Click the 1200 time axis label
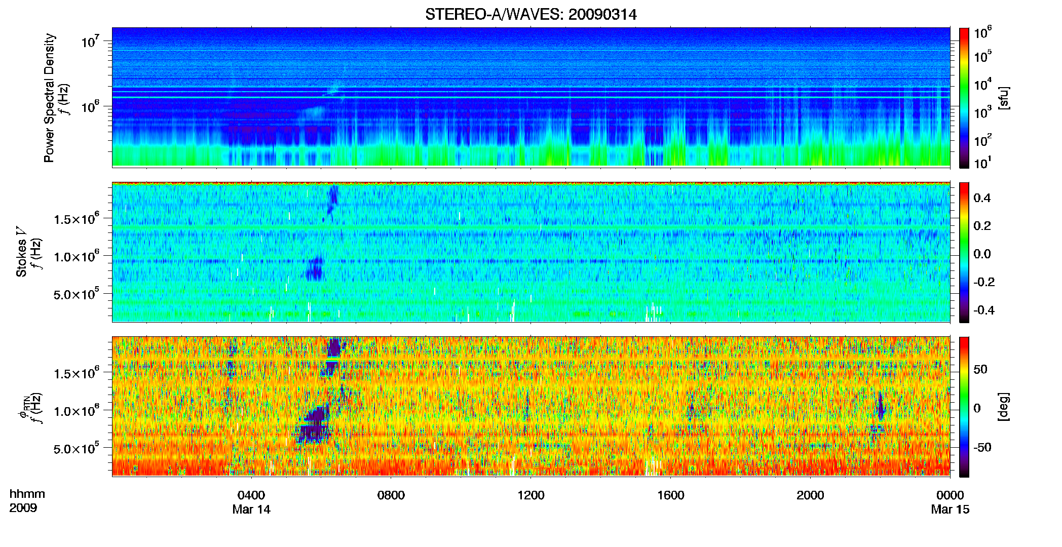1062x547 pixels. pos(530,495)
